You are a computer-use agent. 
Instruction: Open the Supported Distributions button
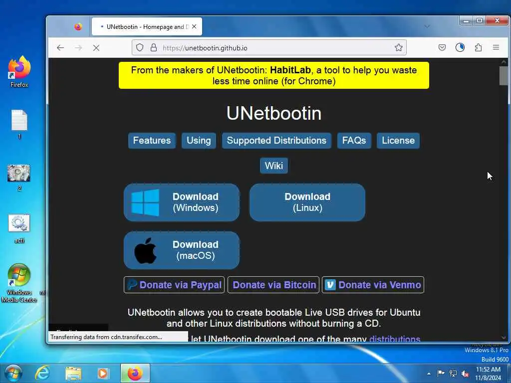[276, 140]
